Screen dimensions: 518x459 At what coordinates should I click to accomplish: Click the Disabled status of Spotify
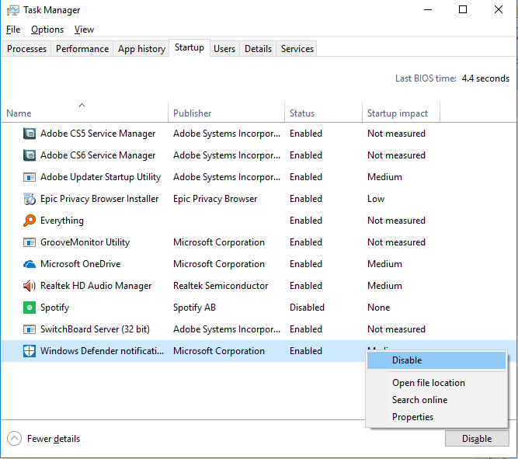click(x=307, y=308)
